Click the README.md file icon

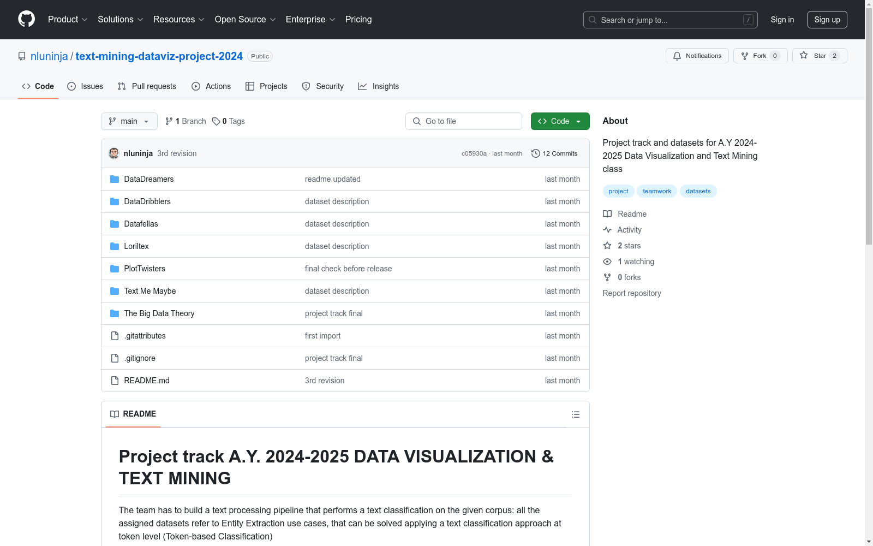tap(115, 381)
